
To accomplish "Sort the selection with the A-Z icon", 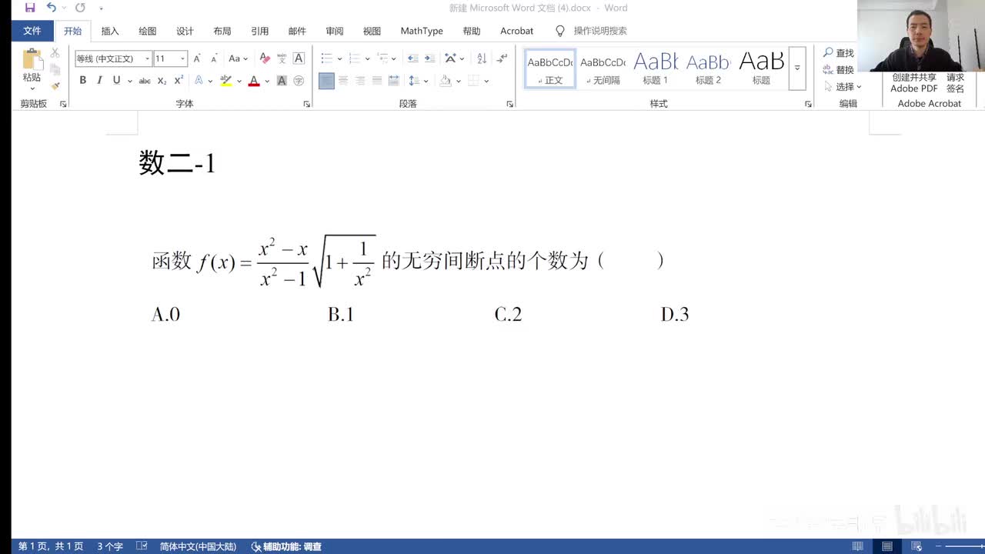I will (482, 58).
